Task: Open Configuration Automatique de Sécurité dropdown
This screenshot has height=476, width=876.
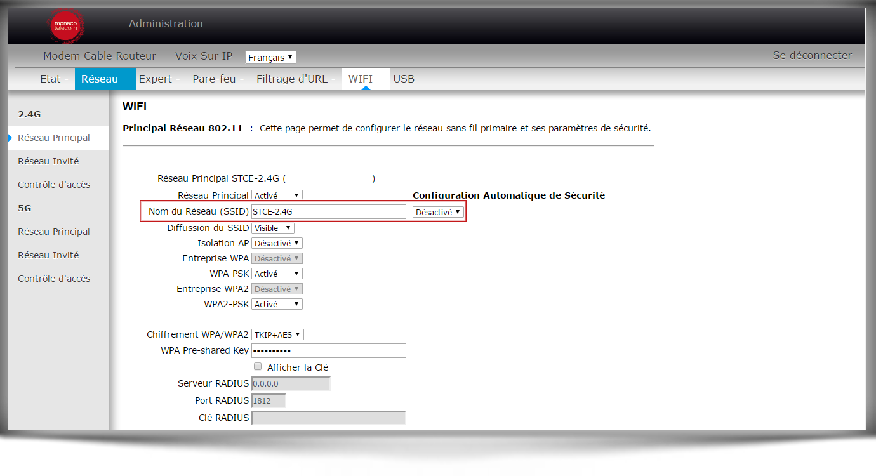Action: tap(438, 212)
